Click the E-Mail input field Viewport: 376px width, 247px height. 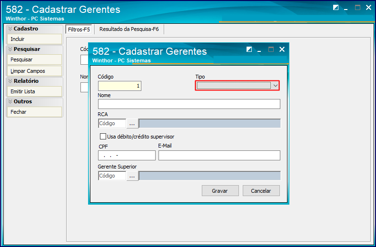(219, 156)
